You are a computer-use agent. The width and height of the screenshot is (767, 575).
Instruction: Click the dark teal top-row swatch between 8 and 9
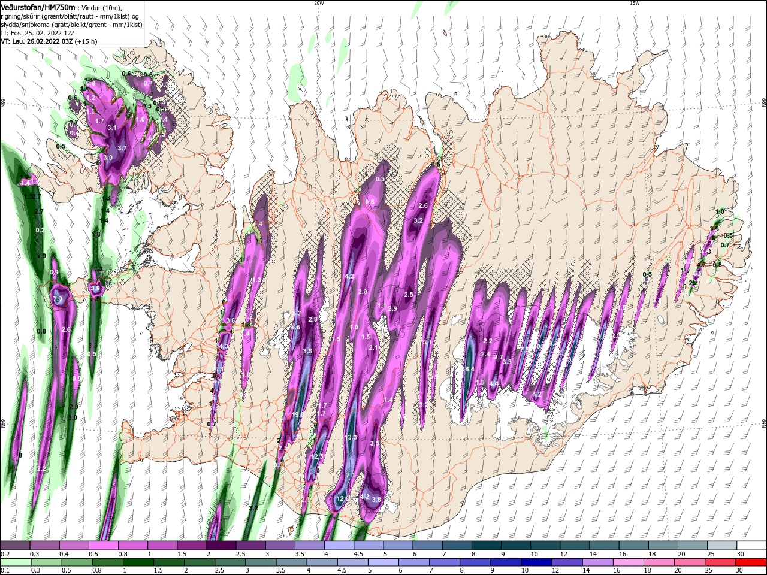coord(486,546)
